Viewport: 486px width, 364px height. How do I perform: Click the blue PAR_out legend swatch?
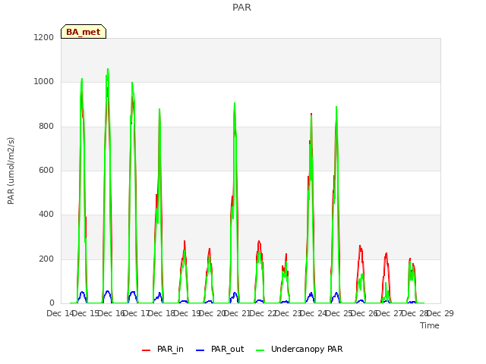tap(200, 350)
